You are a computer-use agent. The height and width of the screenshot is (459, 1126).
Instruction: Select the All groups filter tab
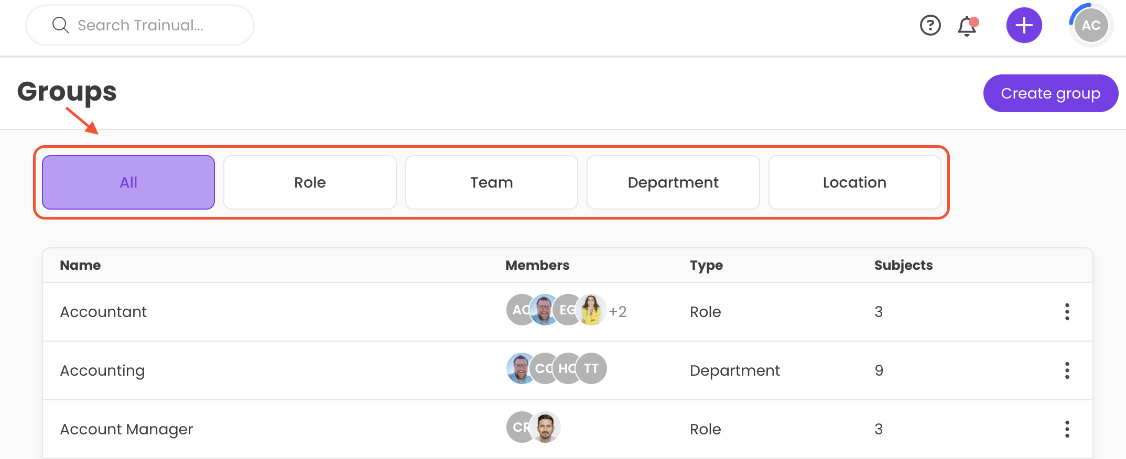(128, 182)
